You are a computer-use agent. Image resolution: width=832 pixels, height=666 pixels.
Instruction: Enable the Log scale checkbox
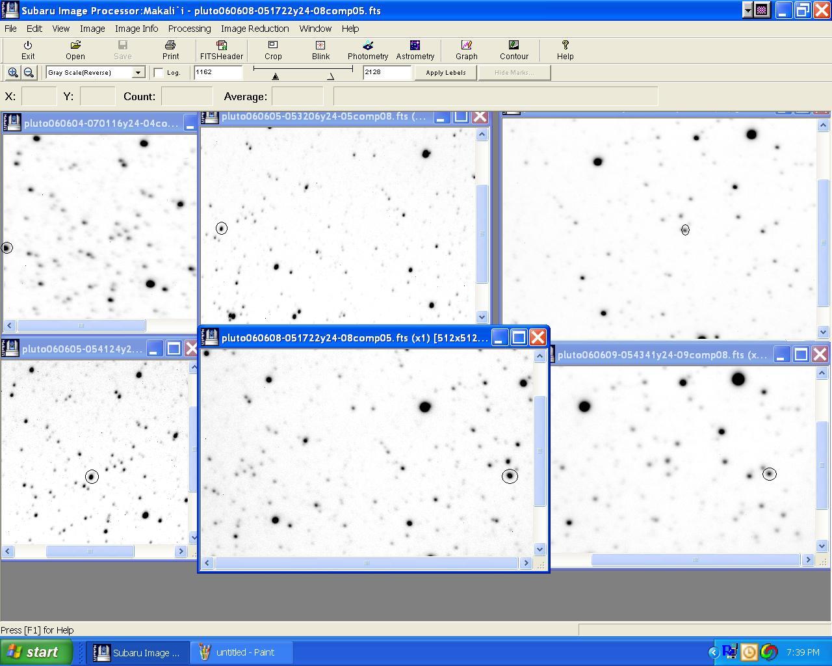[159, 73]
